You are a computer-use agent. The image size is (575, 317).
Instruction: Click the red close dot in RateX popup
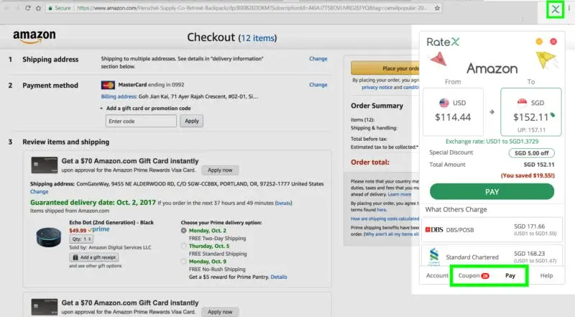[x=553, y=42]
